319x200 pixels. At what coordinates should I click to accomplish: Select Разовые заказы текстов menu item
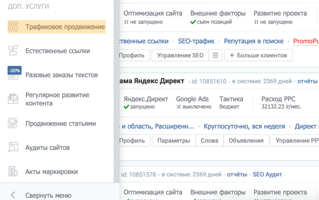tap(61, 75)
